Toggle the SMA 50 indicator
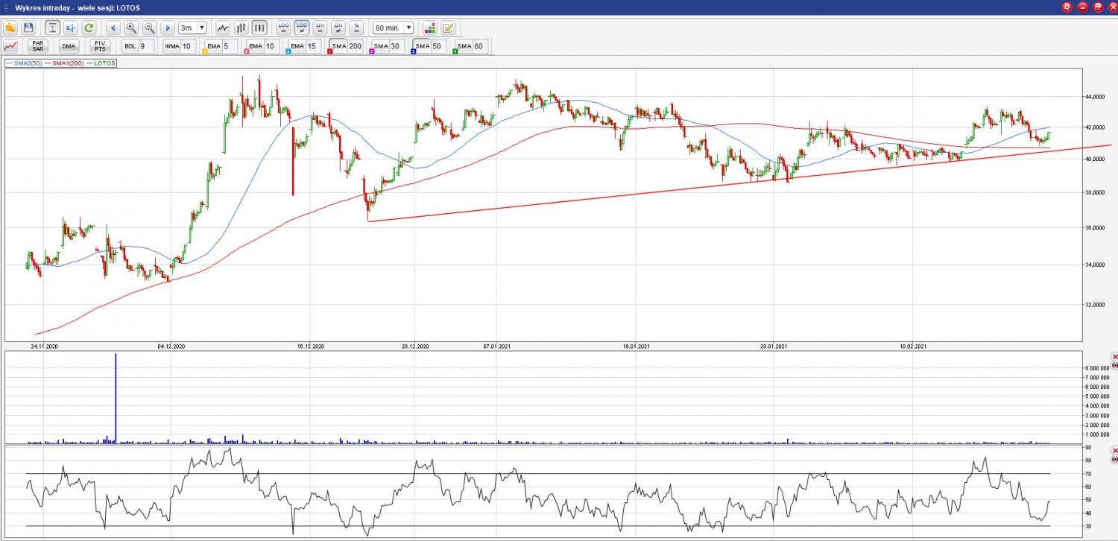The width and height of the screenshot is (1118, 541). [x=429, y=46]
